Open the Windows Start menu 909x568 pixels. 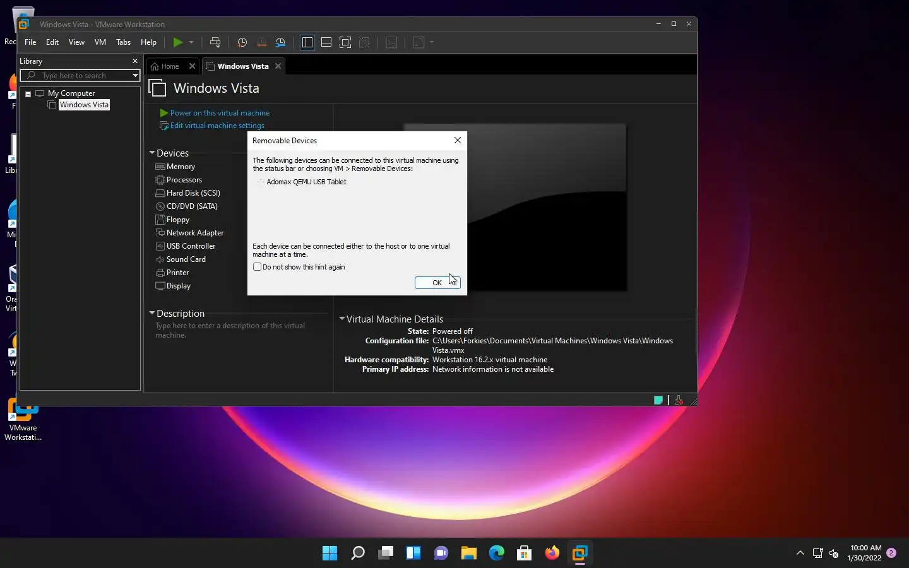tap(330, 553)
